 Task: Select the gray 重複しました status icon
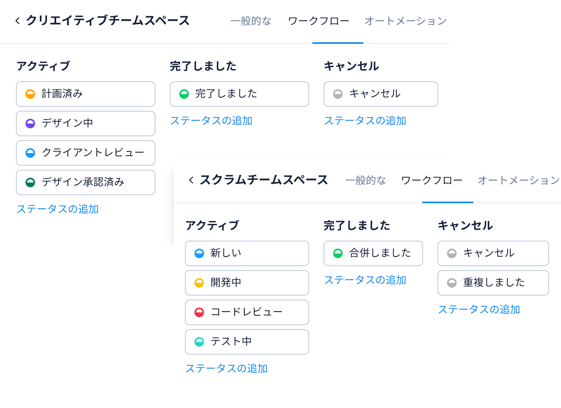pyautogui.click(x=452, y=283)
